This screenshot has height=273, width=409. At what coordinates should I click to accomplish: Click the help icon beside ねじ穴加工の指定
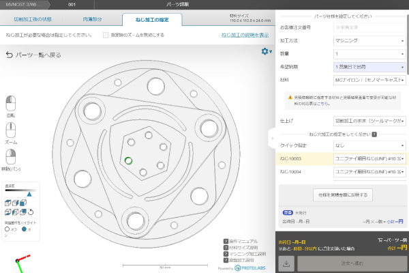(x=375, y=134)
